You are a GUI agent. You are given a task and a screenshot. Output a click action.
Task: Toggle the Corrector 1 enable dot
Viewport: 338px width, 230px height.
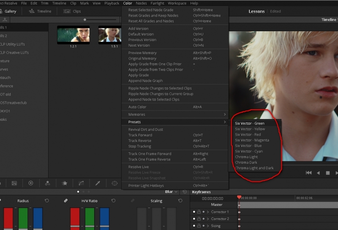point(194,212)
